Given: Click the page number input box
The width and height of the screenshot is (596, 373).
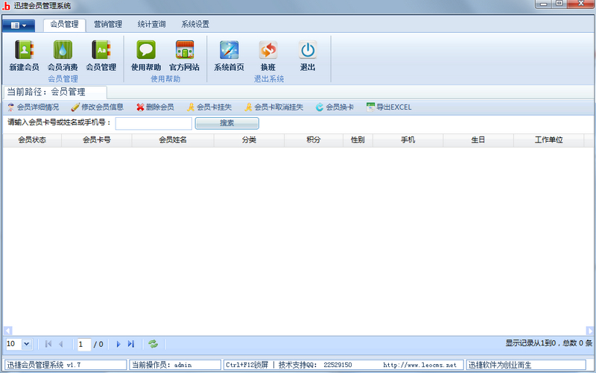Looking at the screenshot, I should pos(84,344).
